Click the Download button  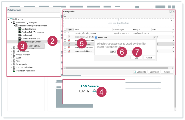tap(154, 72)
